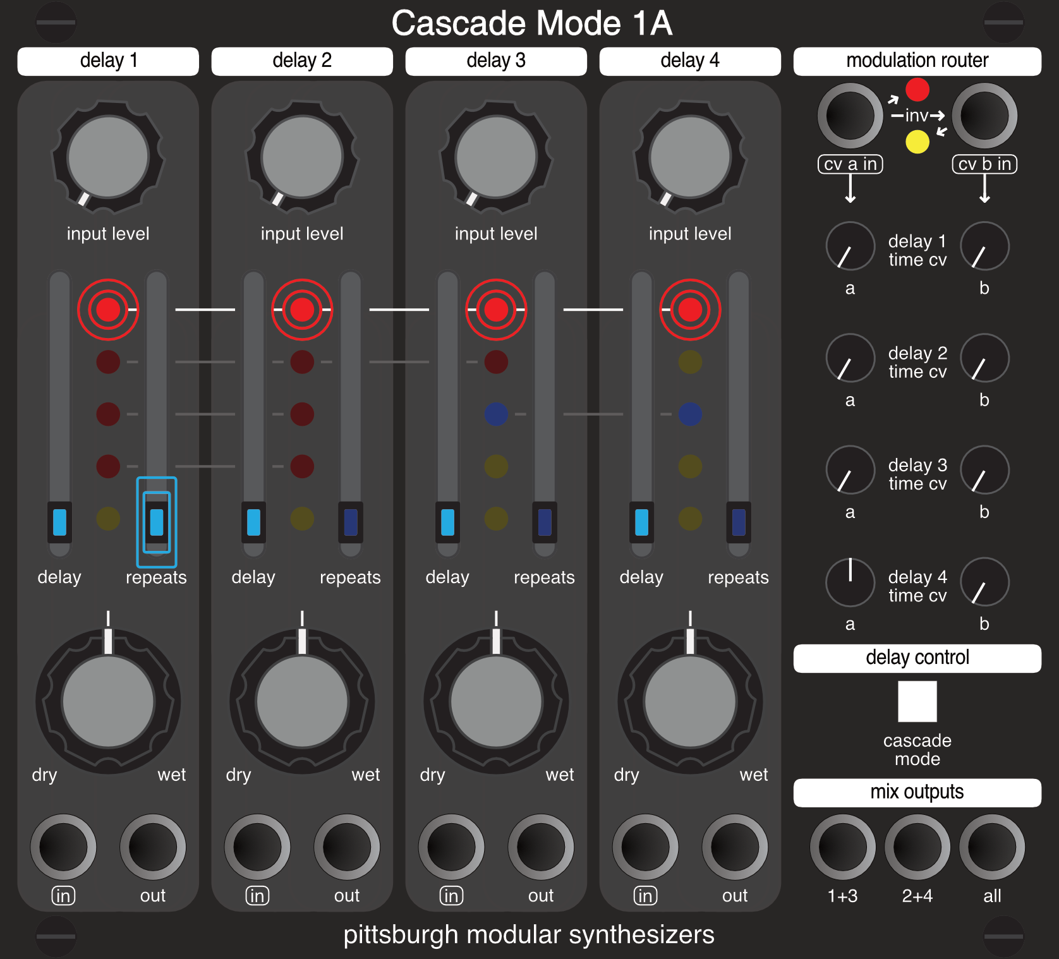Click the delay 3 dry/wet knob
The height and width of the screenshot is (959, 1059).
pyautogui.click(x=496, y=701)
